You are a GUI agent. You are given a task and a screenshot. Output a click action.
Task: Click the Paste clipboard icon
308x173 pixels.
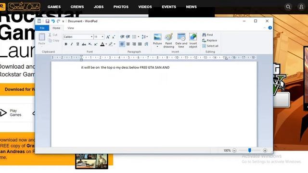(42, 37)
